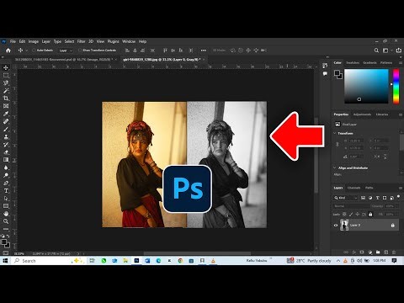404x303 pixels.
Task: Open the Kind filter dropdown in Layers
Action: 345,198
